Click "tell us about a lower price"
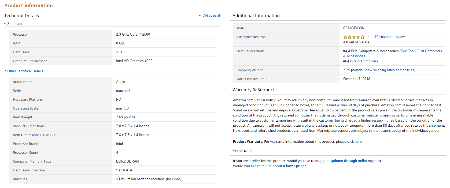The image size is (450, 188). 283,166
